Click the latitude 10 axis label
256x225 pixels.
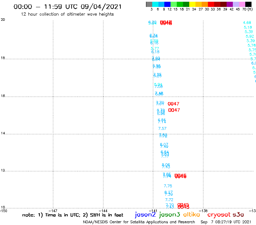(x=3, y=207)
